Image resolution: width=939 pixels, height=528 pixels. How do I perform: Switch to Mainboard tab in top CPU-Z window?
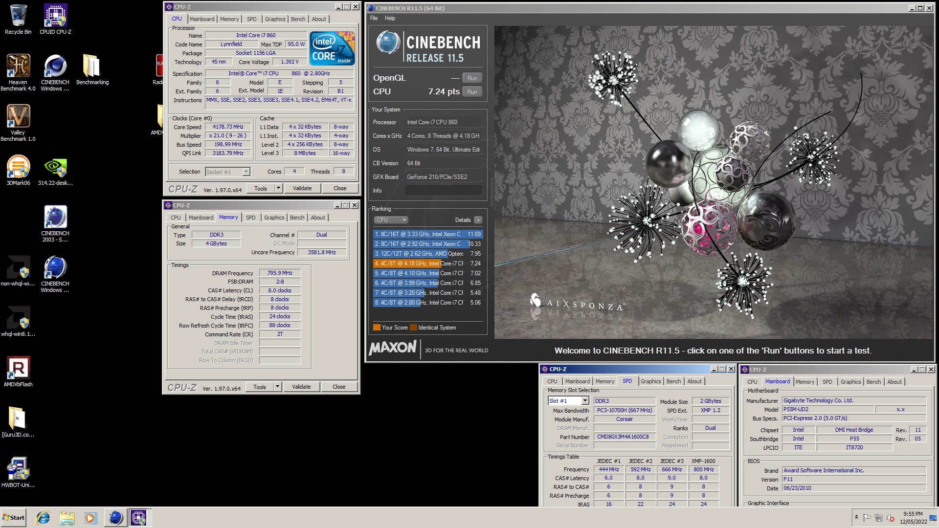click(x=202, y=19)
